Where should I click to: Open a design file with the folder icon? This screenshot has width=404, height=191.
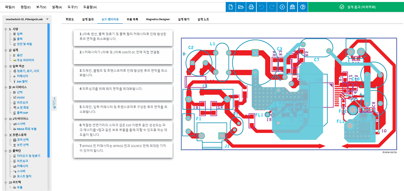point(241,7)
